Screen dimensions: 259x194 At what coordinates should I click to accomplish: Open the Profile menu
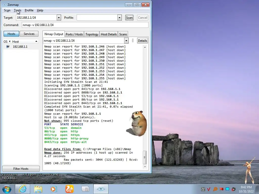pos(29,10)
